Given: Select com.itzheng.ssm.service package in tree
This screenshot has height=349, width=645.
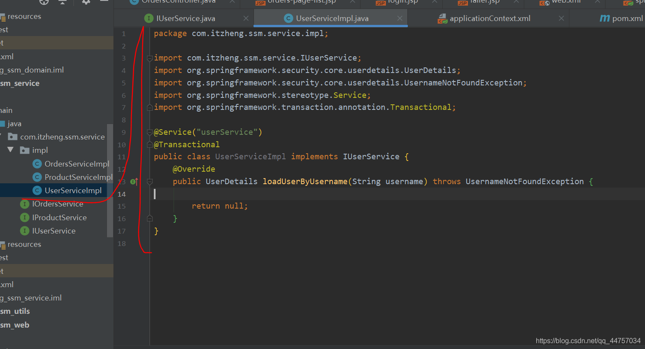Looking at the screenshot, I should [62, 137].
